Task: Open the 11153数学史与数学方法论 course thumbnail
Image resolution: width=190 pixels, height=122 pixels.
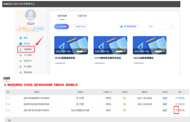Action: point(110,45)
